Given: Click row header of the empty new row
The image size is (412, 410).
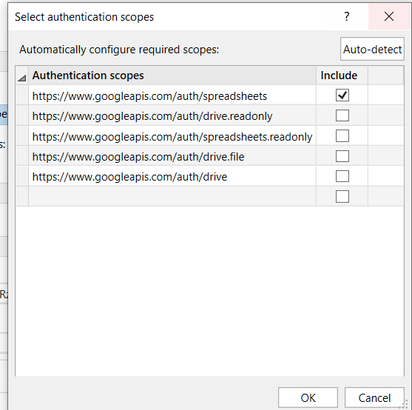Looking at the screenshot, I should pyautogui.click(x=21, y=197).
